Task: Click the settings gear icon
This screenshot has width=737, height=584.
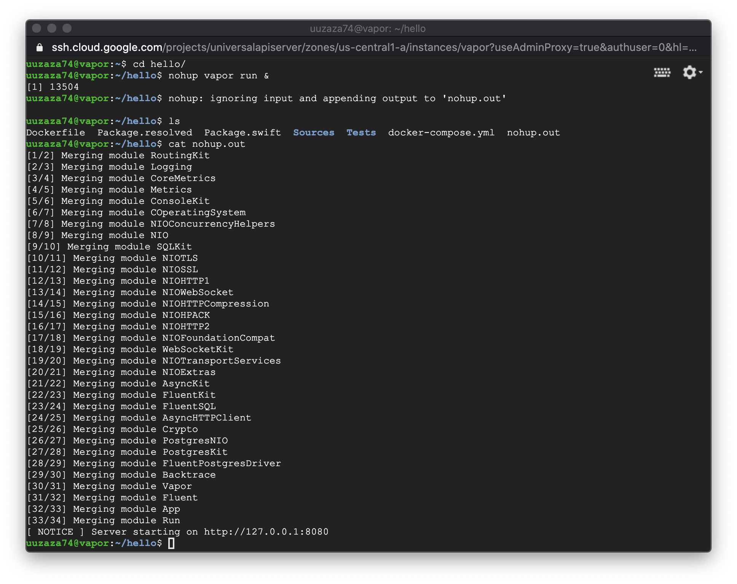Action: [689, 72]
